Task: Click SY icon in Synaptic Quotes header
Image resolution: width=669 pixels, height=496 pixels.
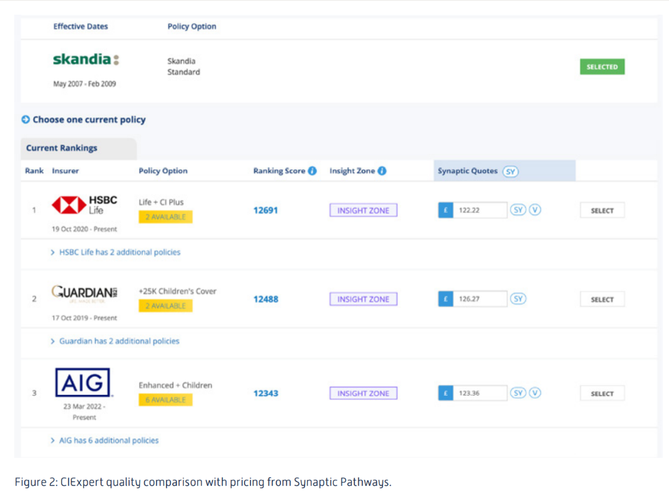Action: [510, 172]
